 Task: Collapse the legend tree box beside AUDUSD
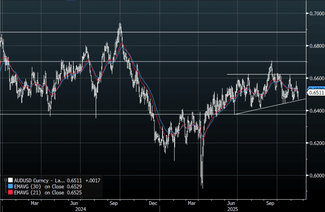point(5,180)
